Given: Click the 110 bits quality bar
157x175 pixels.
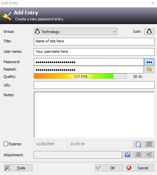Looking at the screenshot, I should click(x=80, y=76).
